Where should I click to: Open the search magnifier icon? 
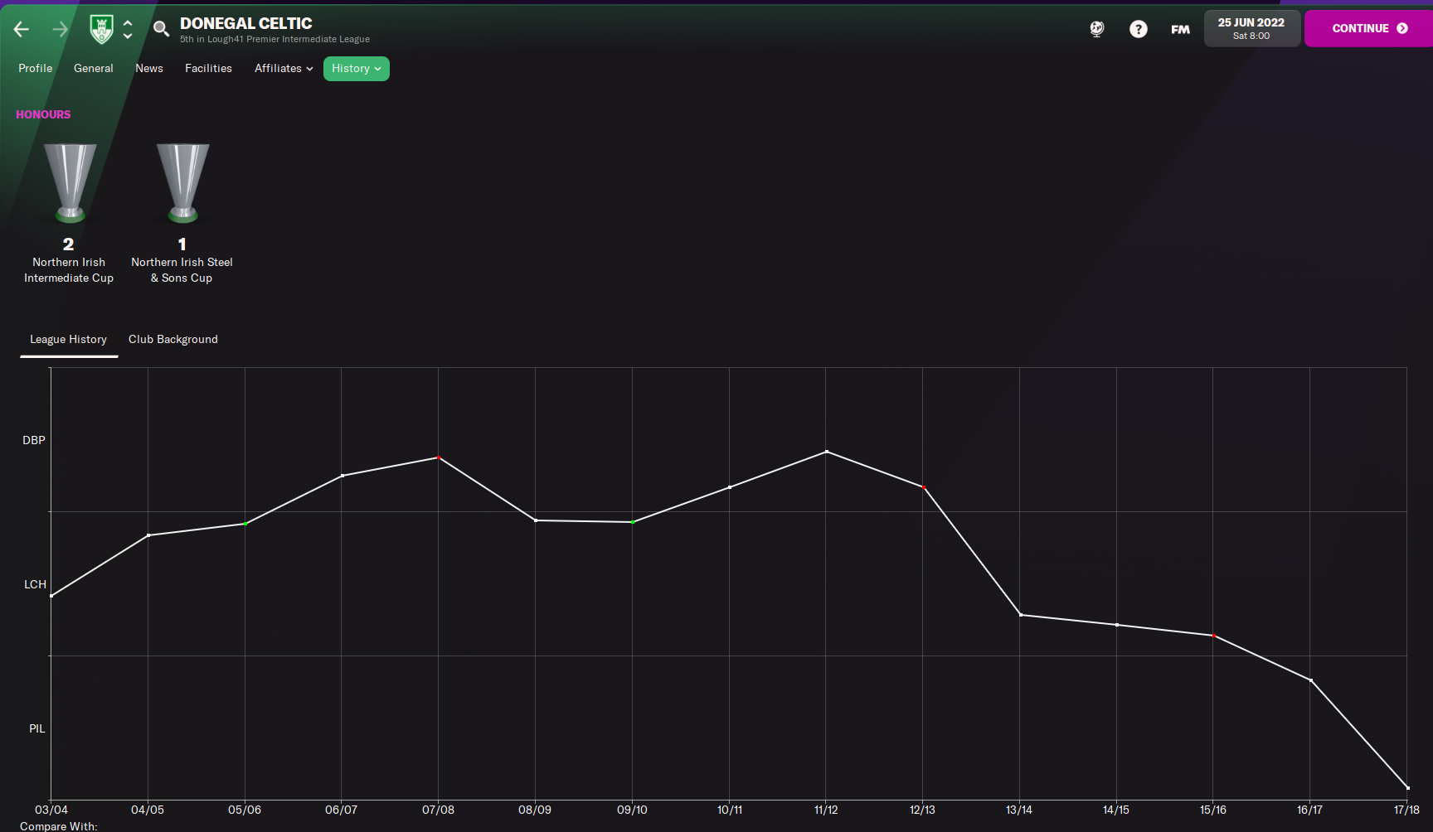coord(161,29)
